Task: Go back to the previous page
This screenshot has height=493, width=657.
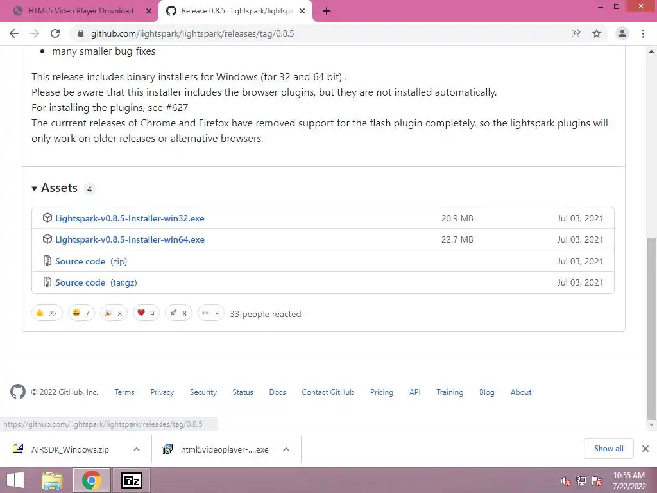Action: (14, 33)
